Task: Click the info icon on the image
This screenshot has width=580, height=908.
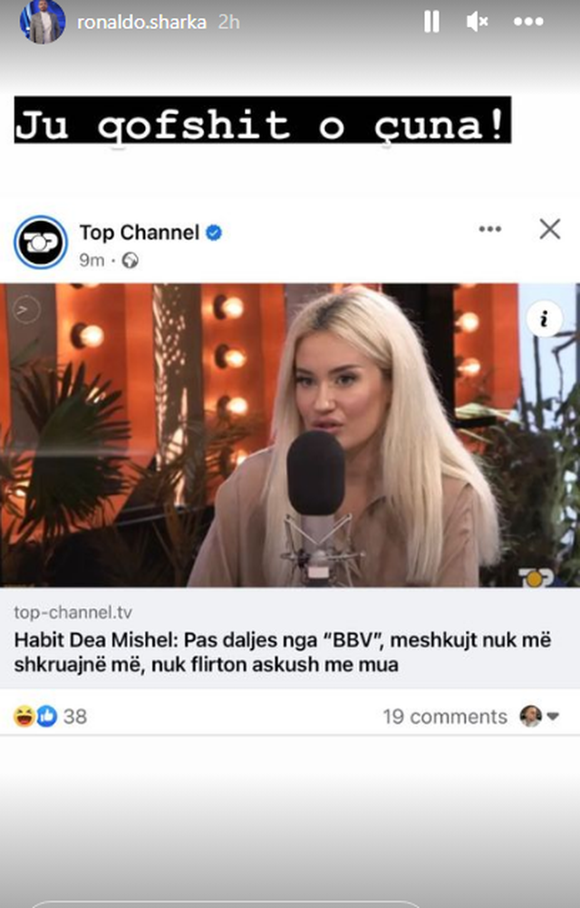Action: point(544,318)
